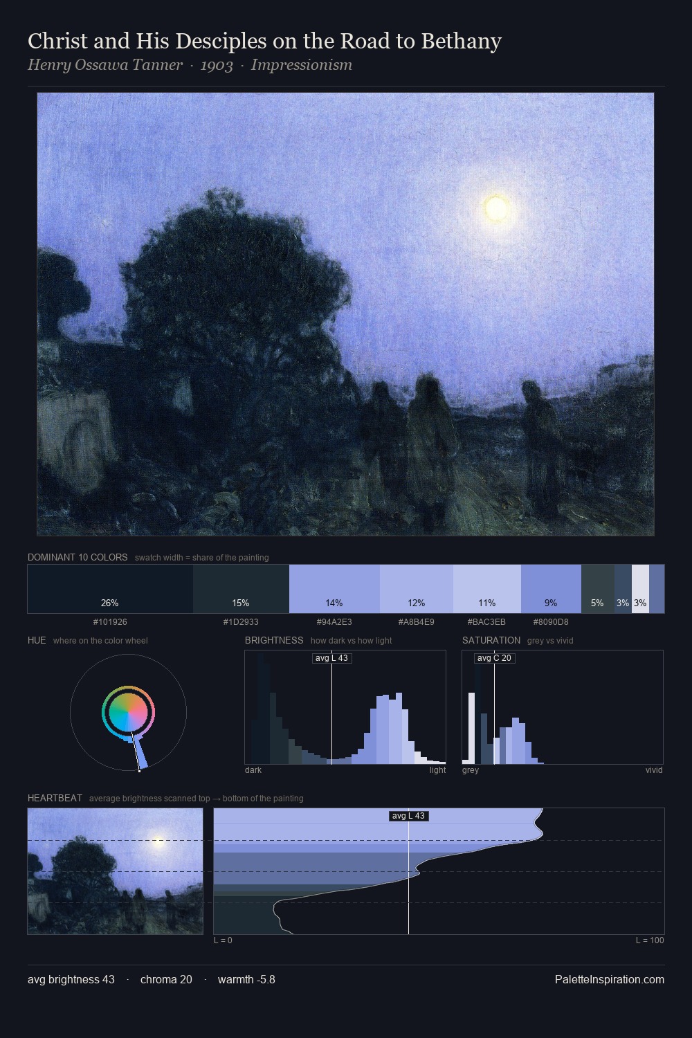Image resolution: width=692 pixels, height=1038 pixels.
Task: Click the 'dark' axis label
Action: point(253,770)
